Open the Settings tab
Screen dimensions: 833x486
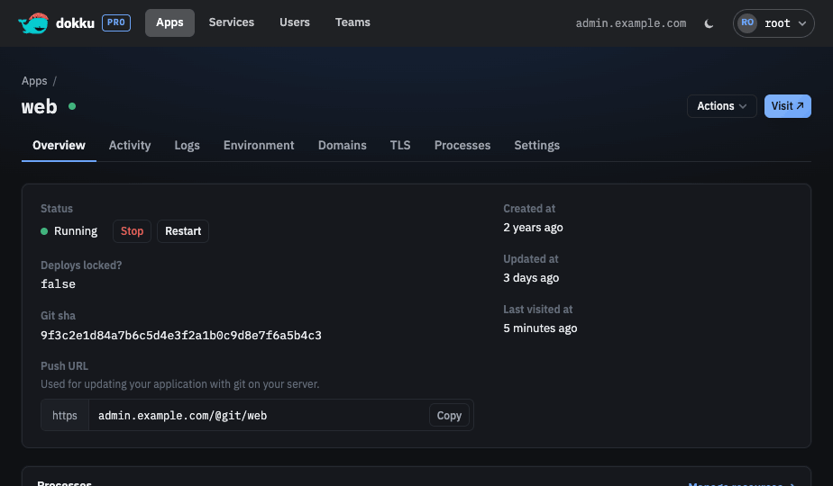point(536,146)
